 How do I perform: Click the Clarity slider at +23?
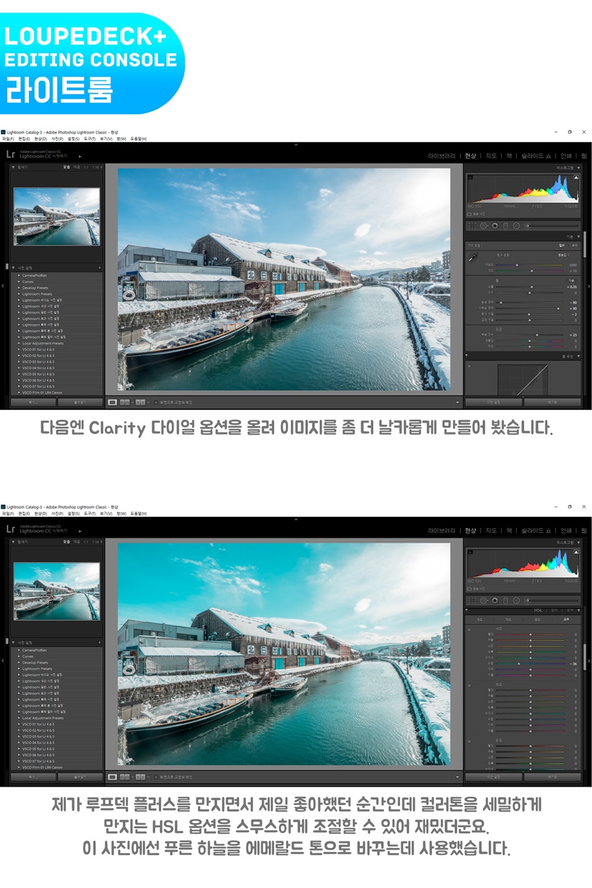click(537, 335)
